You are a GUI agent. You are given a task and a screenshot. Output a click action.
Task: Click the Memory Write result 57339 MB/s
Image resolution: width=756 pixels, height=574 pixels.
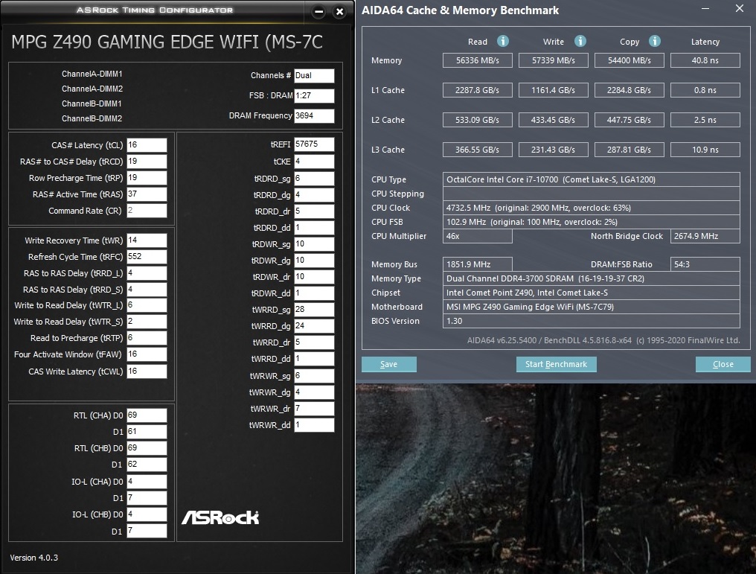click(554, 60)
